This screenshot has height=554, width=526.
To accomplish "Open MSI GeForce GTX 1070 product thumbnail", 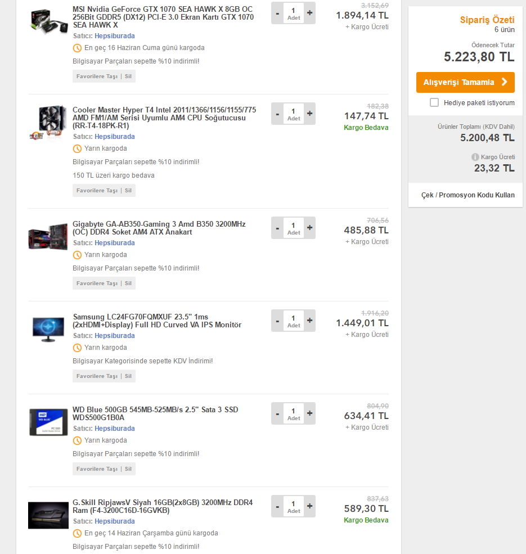I will [48, 21].
